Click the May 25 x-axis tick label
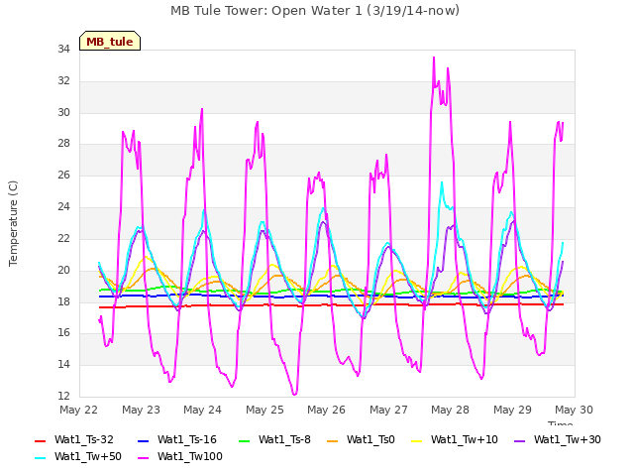Image resolution: width=634 pixels, height=476 pixels. coord(264,410)
